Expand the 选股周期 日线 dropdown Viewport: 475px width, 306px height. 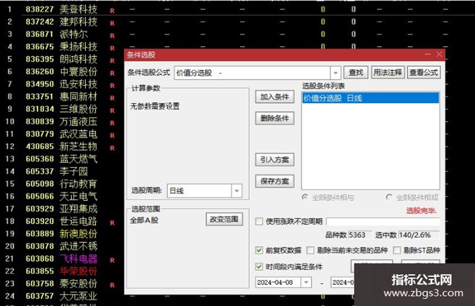237,191
